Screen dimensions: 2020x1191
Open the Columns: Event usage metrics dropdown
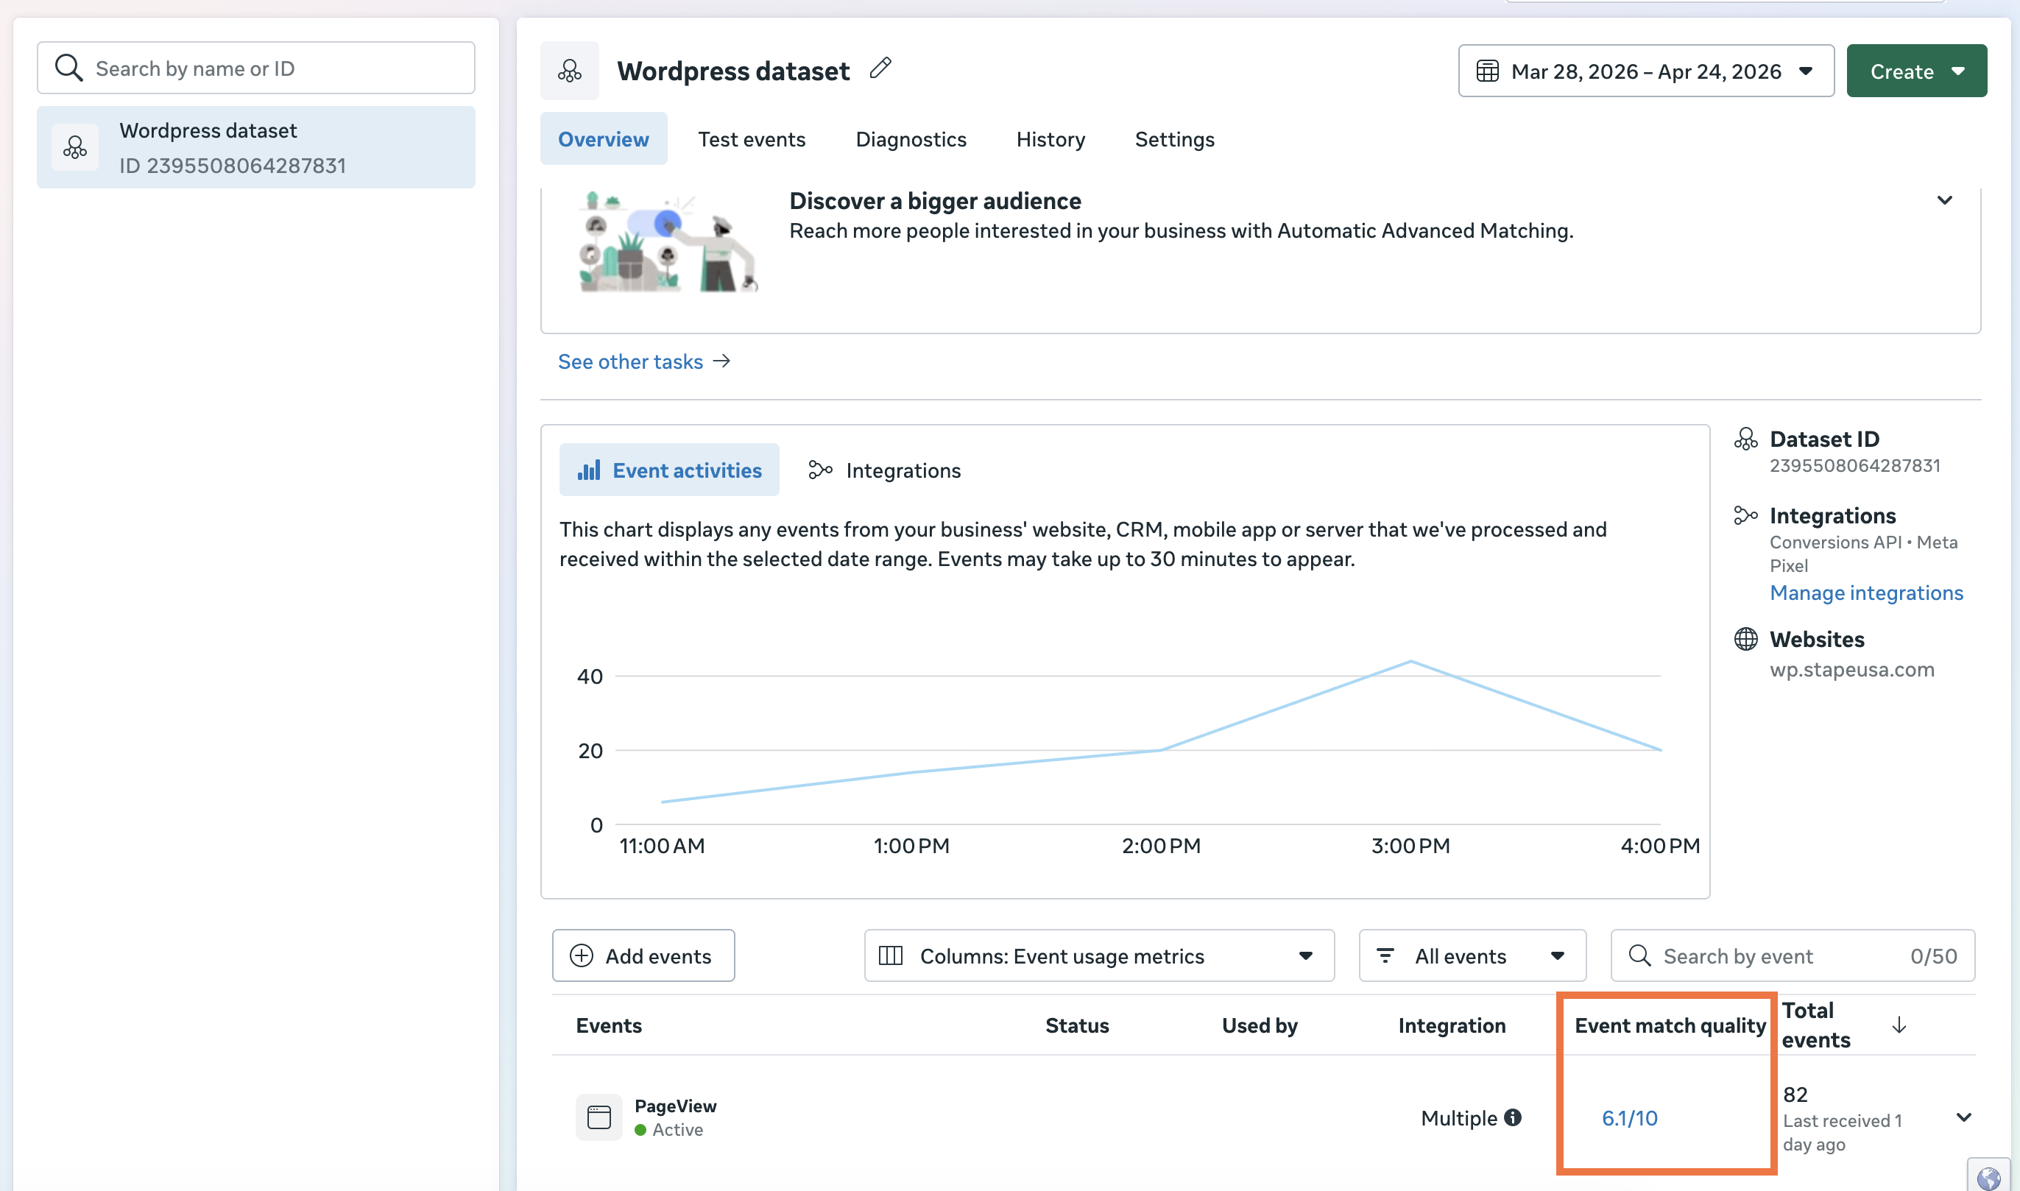pyautogui.click(x=1098, y=956)
